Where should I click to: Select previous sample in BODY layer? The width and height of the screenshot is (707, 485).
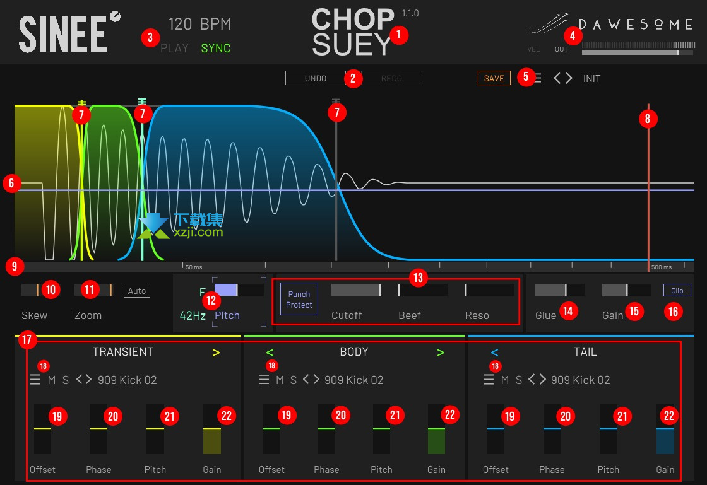(306, 380)
